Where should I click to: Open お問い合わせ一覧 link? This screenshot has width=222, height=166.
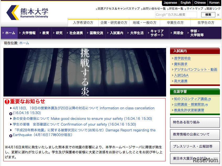[154, 9]
